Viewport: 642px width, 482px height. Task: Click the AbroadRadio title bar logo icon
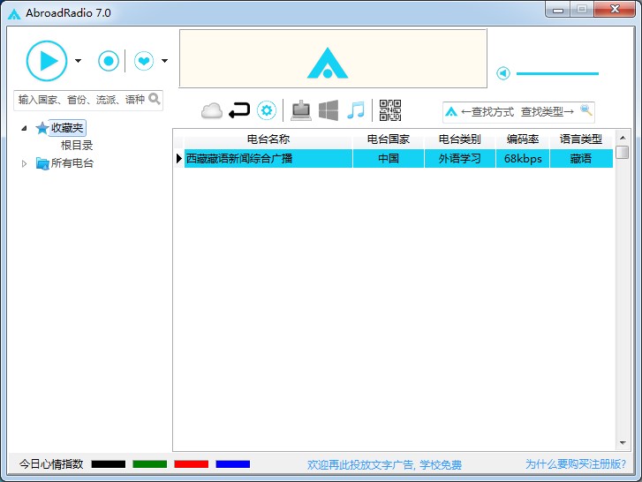14,14
